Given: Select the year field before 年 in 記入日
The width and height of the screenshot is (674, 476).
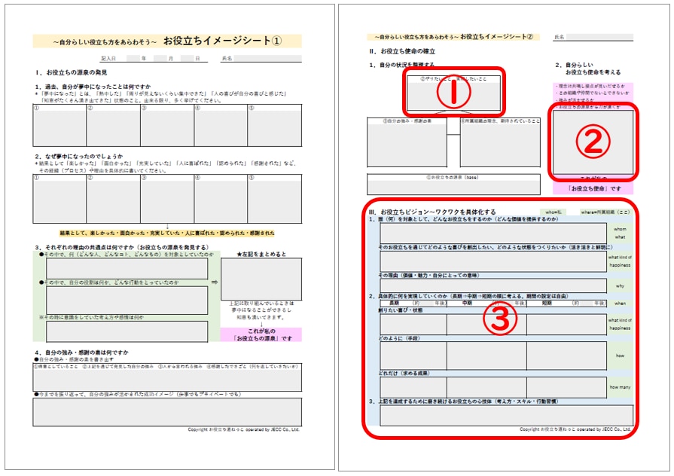Looking at the screenshot, I should click(x=133, y=58).
